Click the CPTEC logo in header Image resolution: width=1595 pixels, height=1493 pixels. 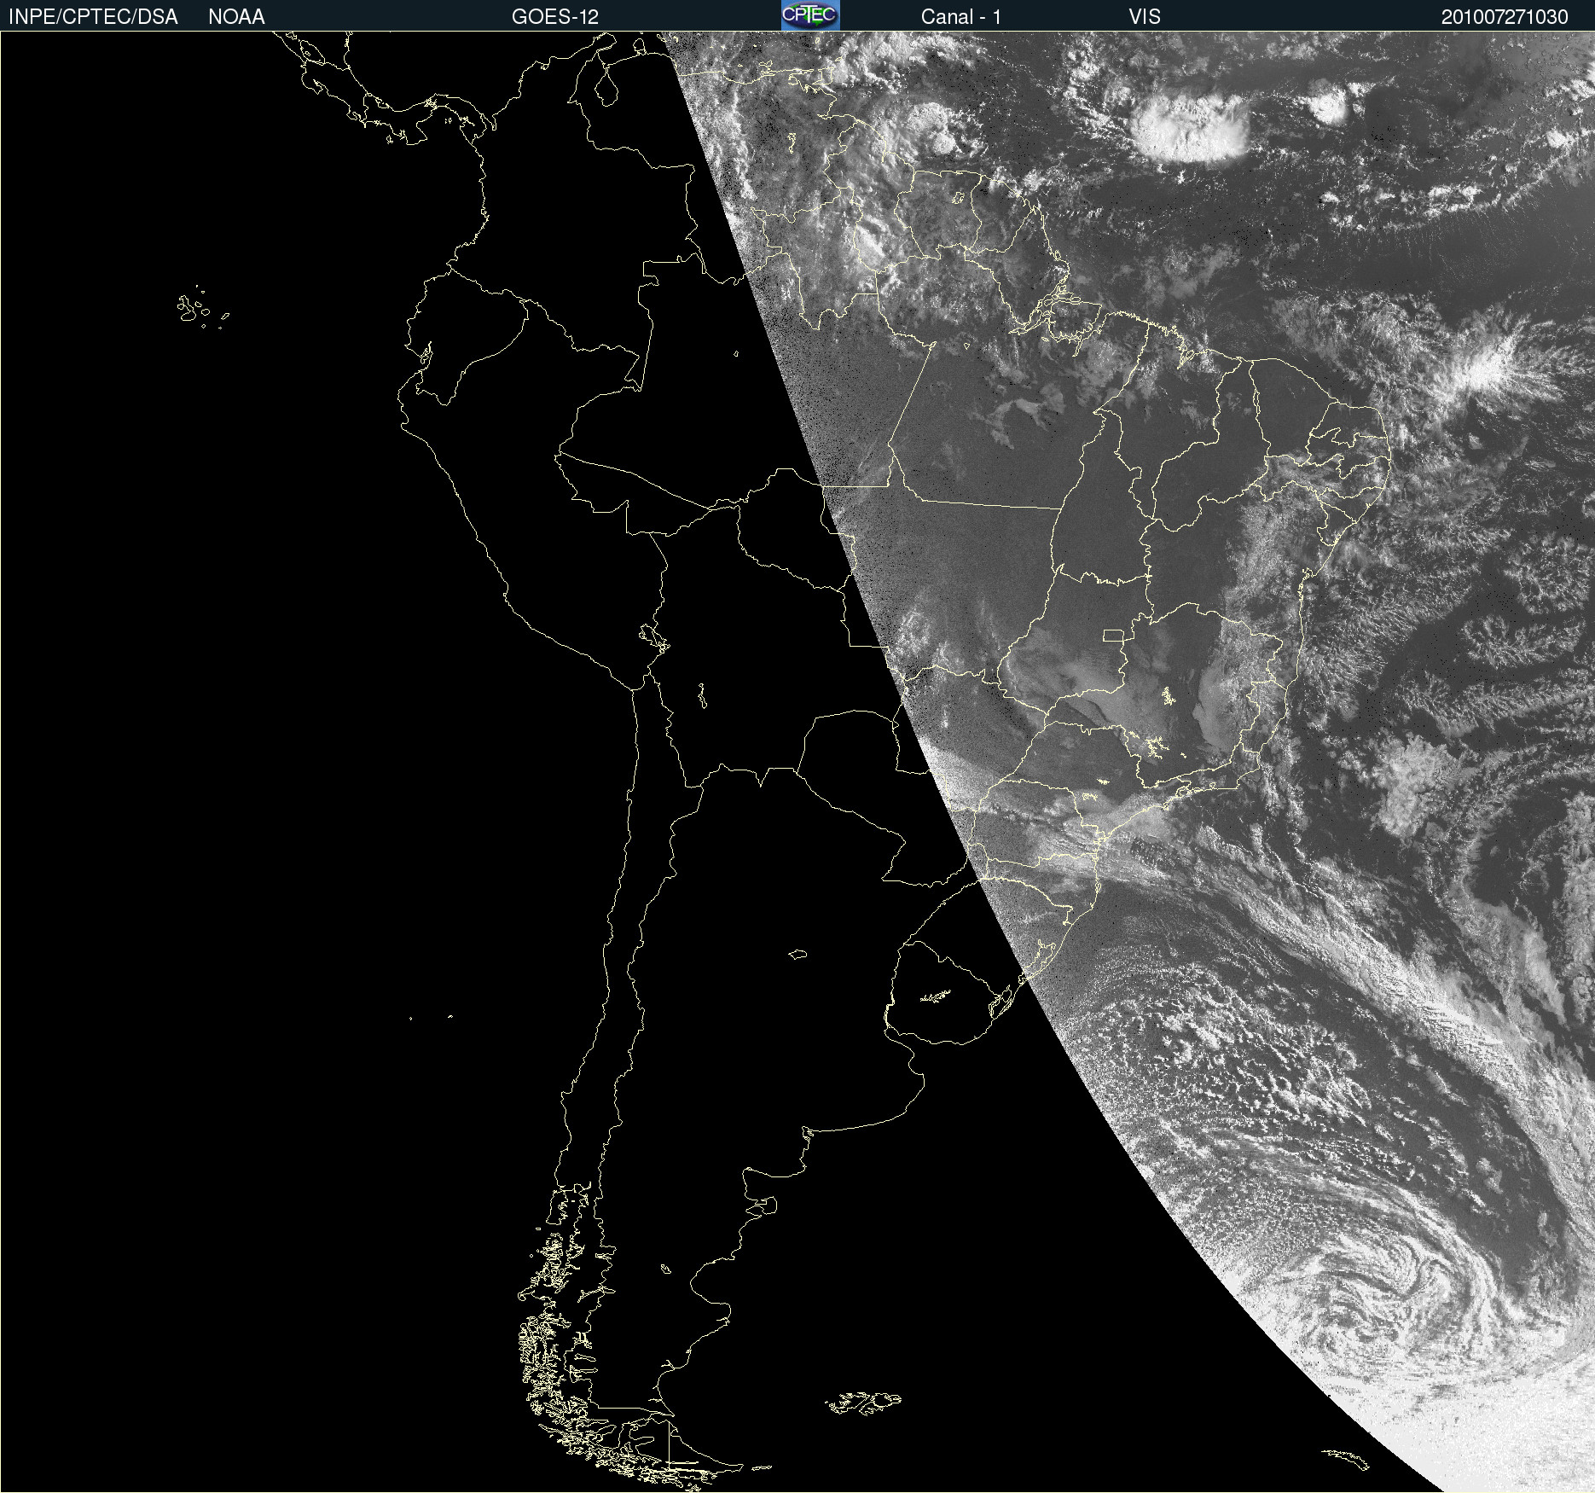tap(810, 15)
